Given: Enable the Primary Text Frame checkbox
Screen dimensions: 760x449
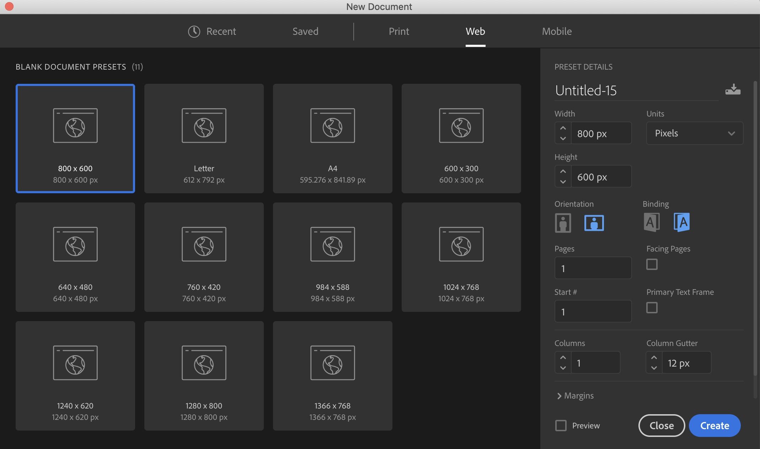Looking at the screenshot, I should (652, 308).
